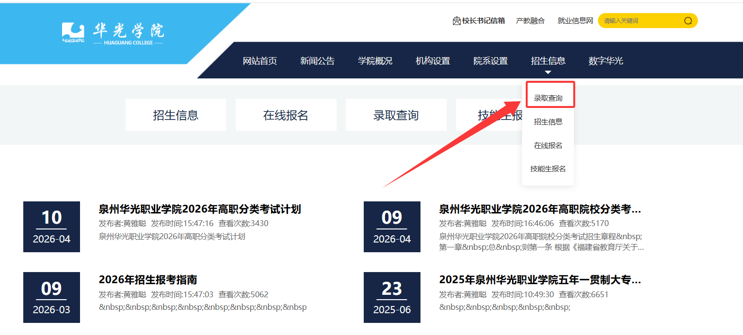Select 在线报名 in the dropdown menu
743x335 pixels.
[x=548, y=146]
